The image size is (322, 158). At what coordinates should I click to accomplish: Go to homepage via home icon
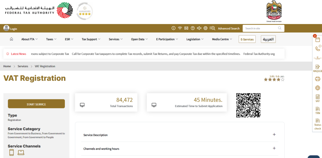[x=12, y=39]
